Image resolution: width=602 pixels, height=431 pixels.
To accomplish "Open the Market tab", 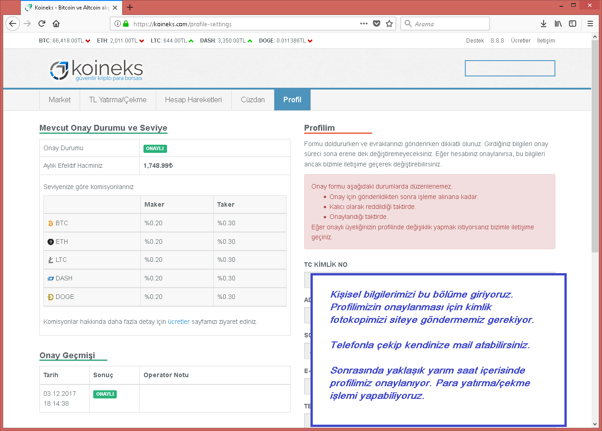I will (60, 100).
